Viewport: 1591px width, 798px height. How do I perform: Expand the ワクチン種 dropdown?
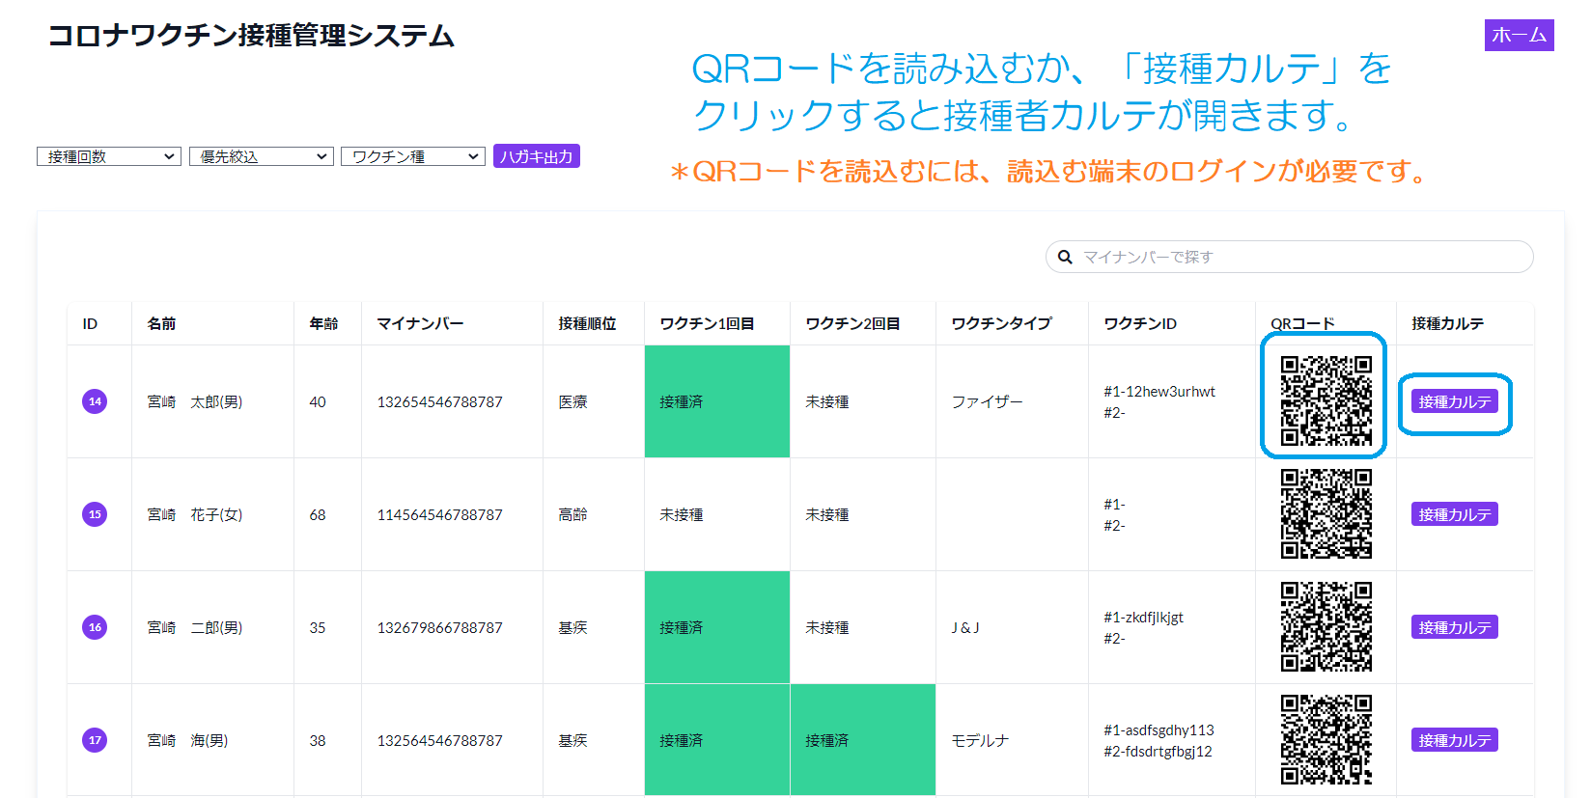tap(413, 156)
